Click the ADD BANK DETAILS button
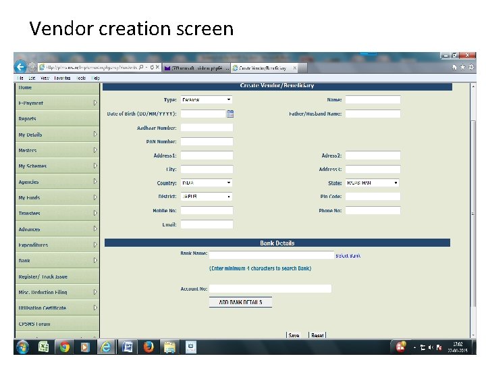 click(240, 302)
